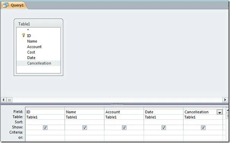Click the 'or' cell for Account column
Viewport: 230px width, 143px height.
point(124,138)
